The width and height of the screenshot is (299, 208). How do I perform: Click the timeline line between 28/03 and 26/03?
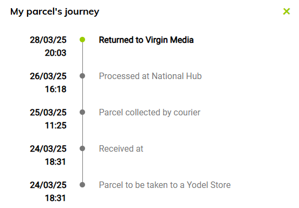82,58
